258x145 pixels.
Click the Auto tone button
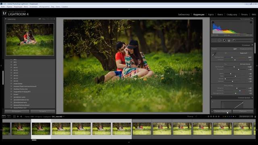[x=245, y=64]
